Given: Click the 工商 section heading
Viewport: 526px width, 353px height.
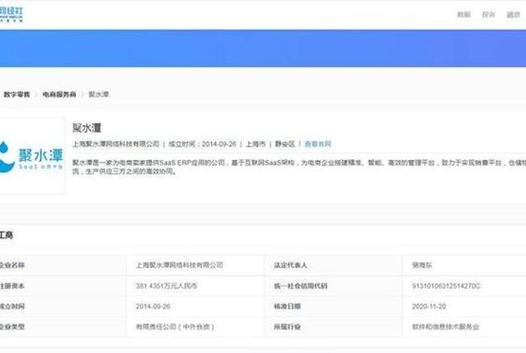Looking at the screenshot, I should [x=6, y=235].
